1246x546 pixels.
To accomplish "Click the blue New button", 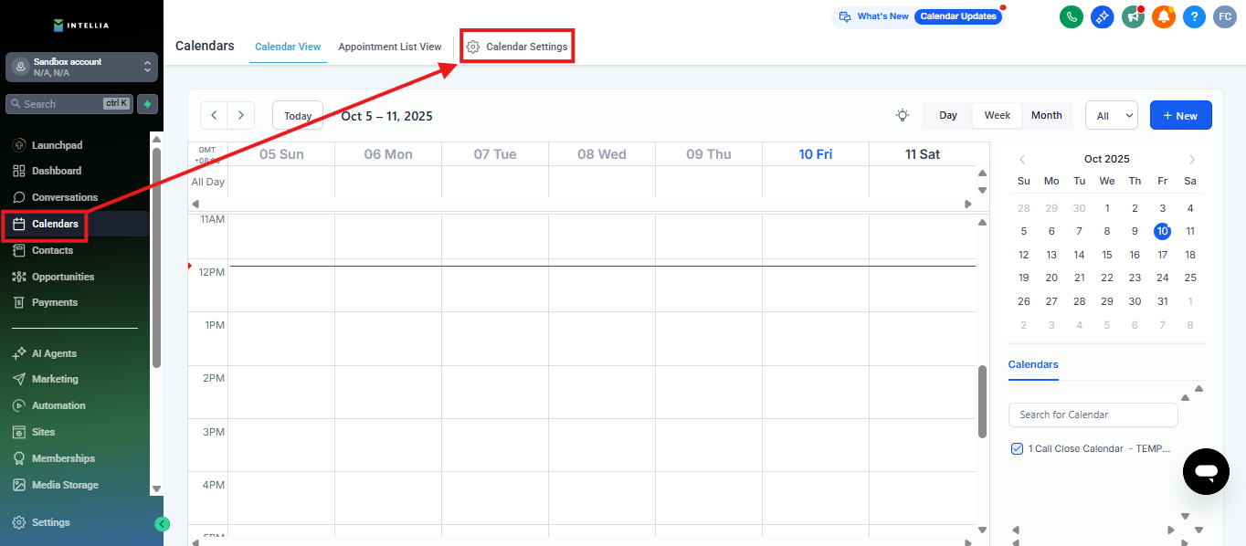I will coord(1180,116).
